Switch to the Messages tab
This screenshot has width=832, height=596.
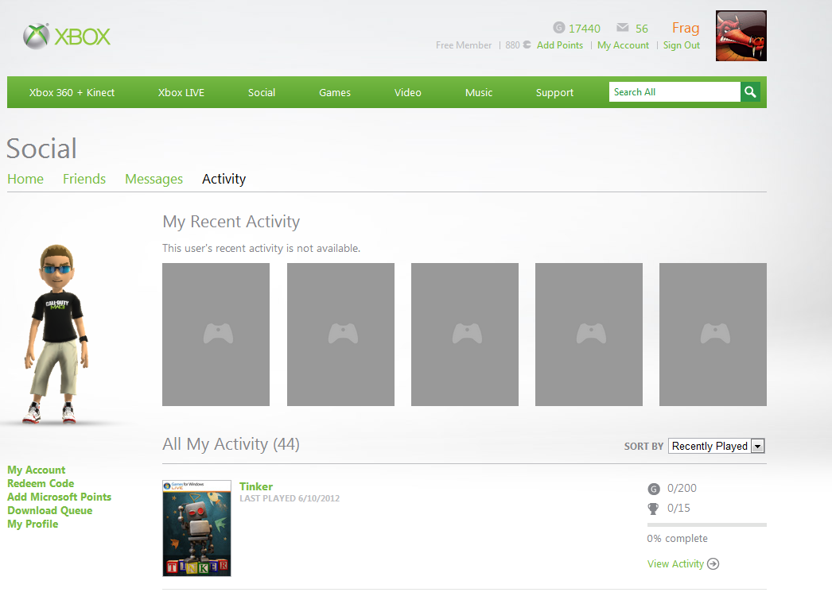click(x=154, y=180)
